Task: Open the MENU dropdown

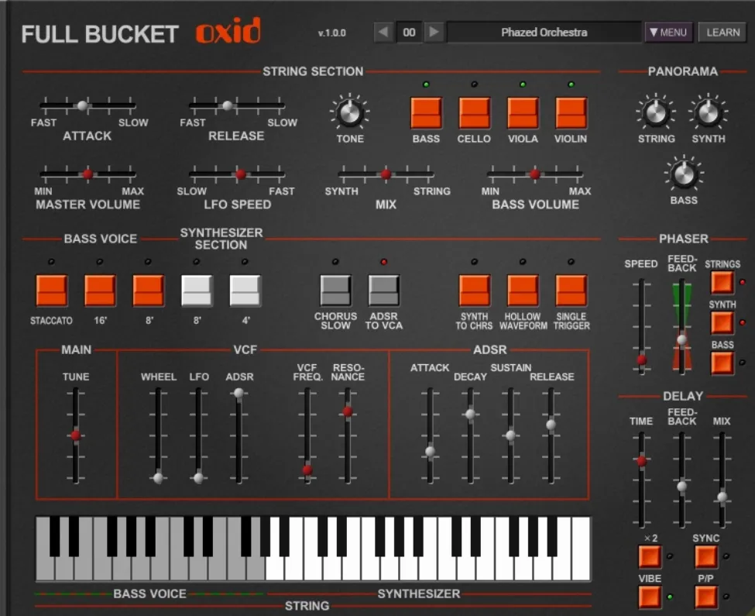Action: [x=668, y=33]
